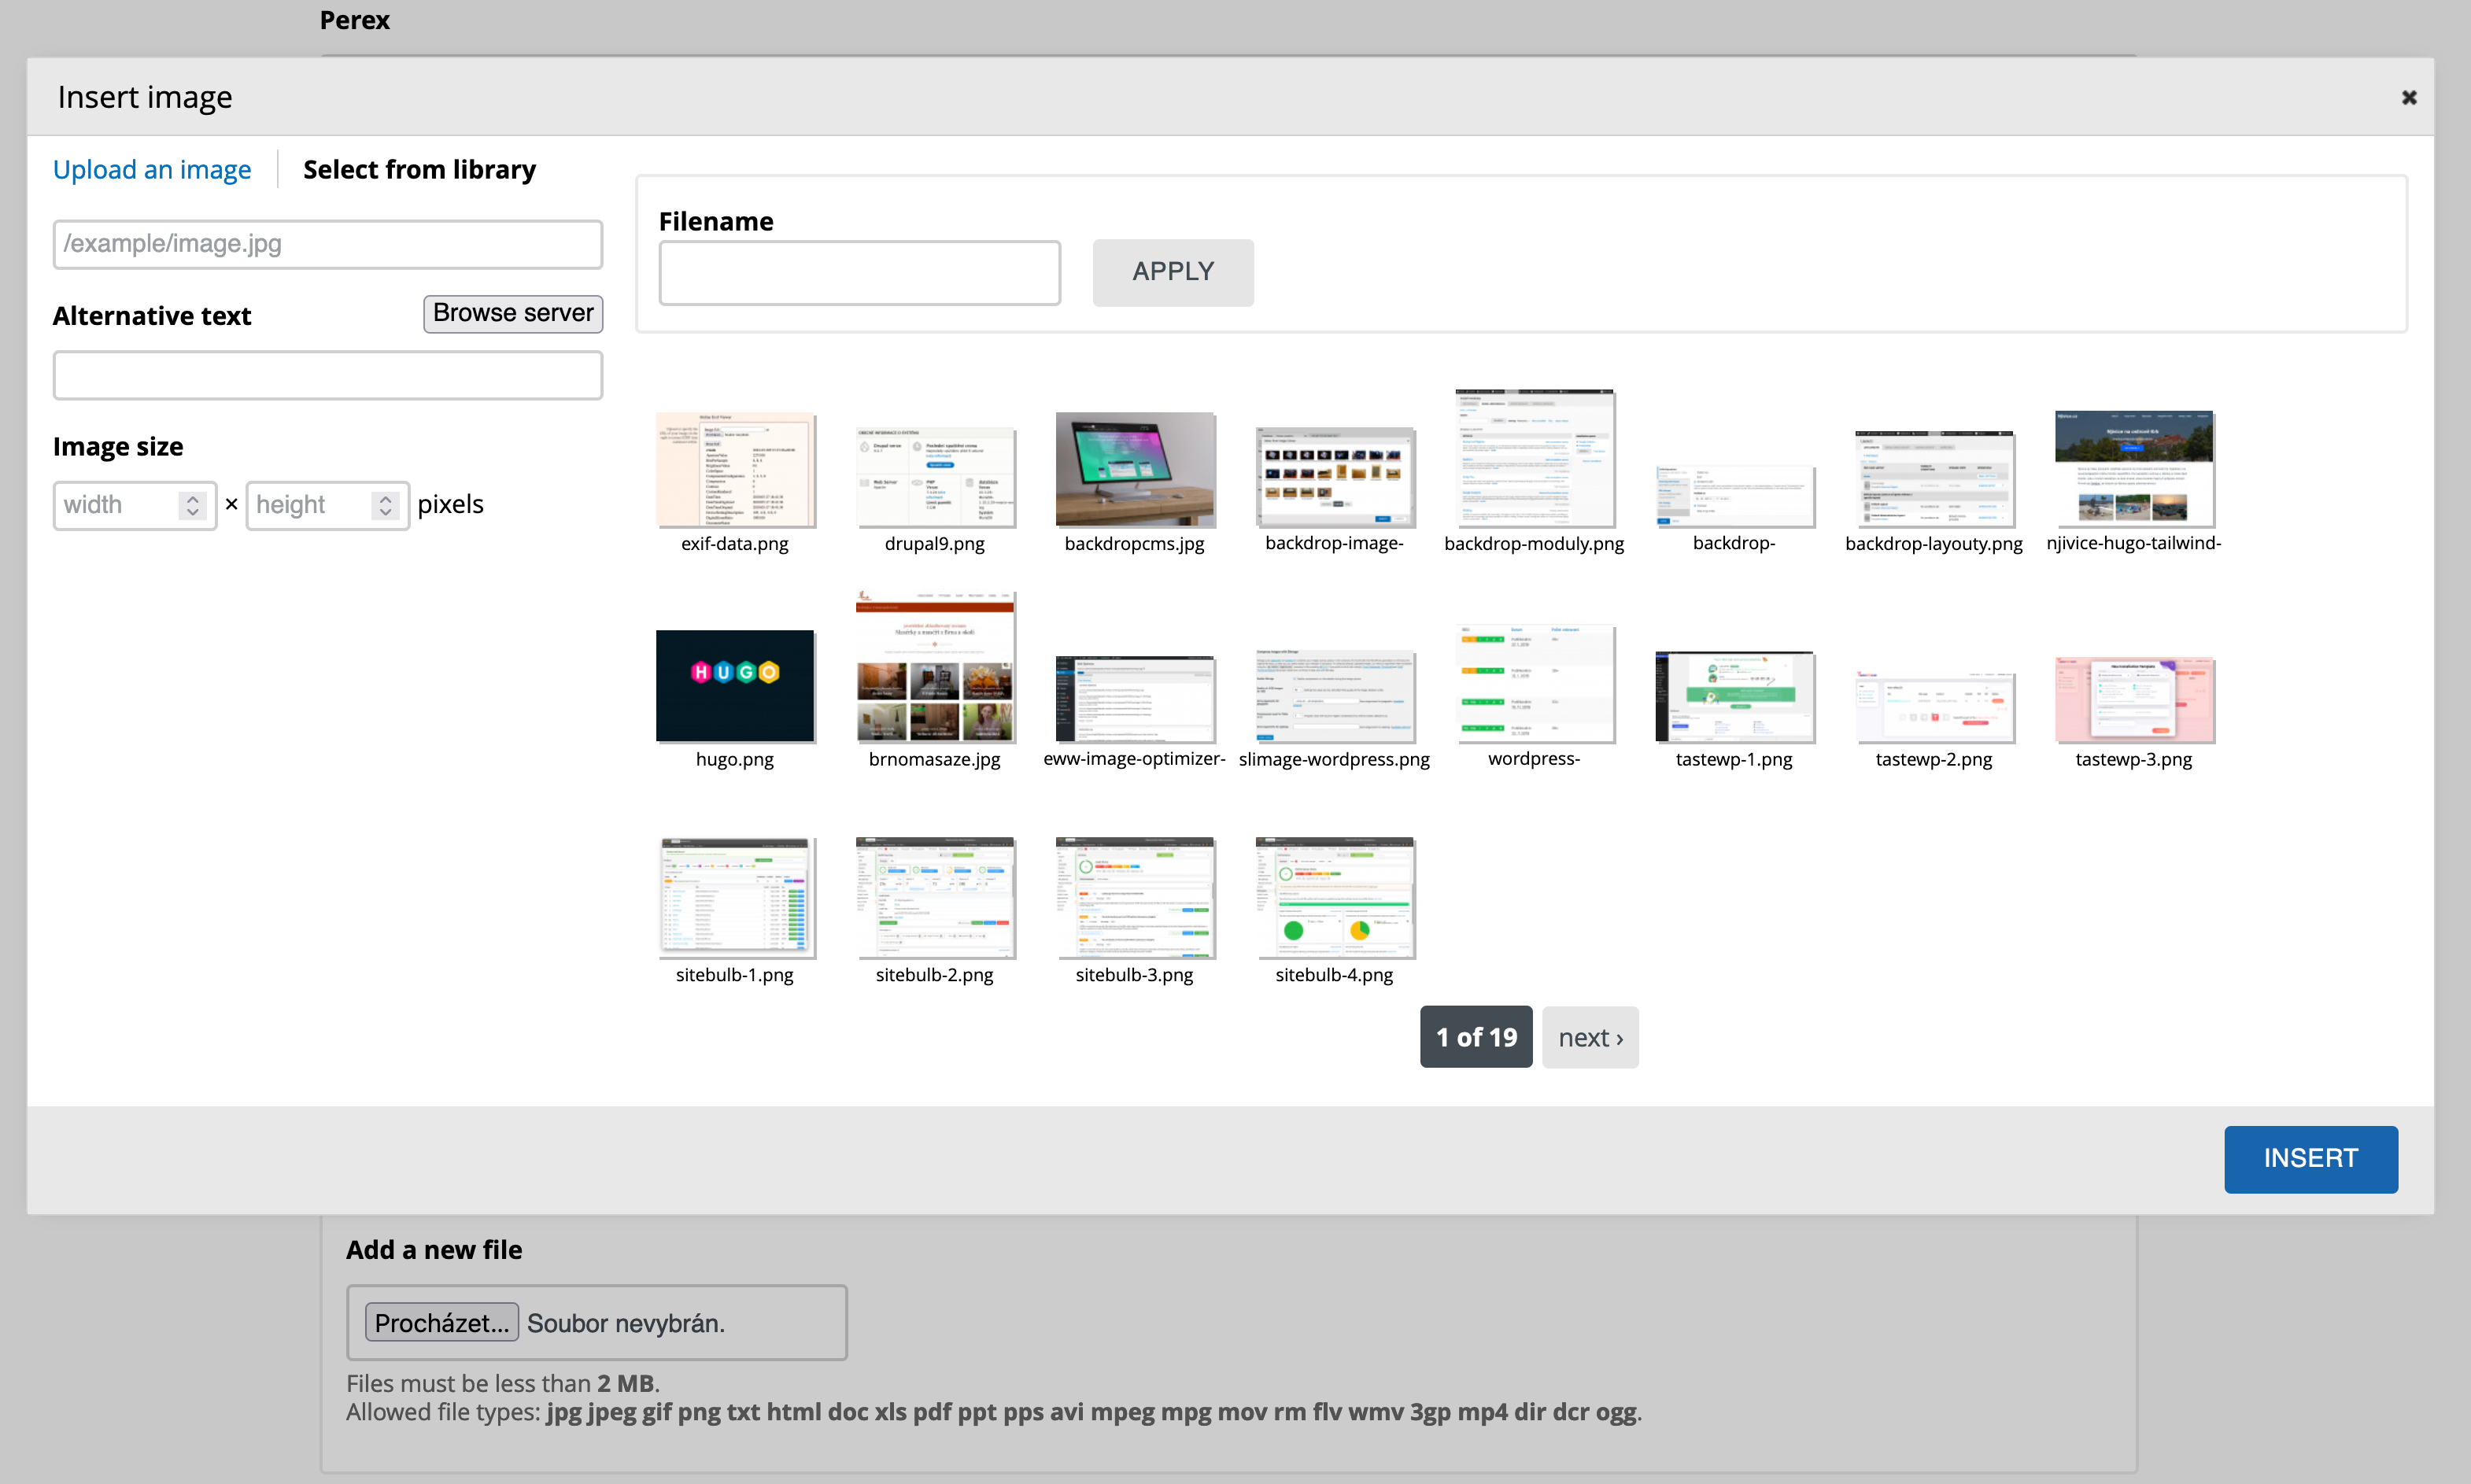
Task: Click the Upload an image tab
Action: (153, 168)
